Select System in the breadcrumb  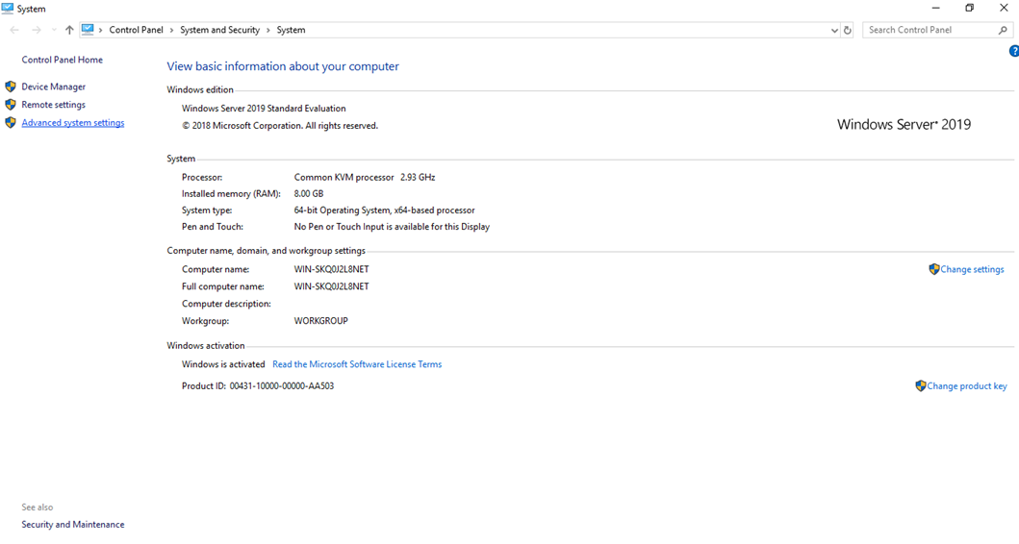click(x=291, y=30)
